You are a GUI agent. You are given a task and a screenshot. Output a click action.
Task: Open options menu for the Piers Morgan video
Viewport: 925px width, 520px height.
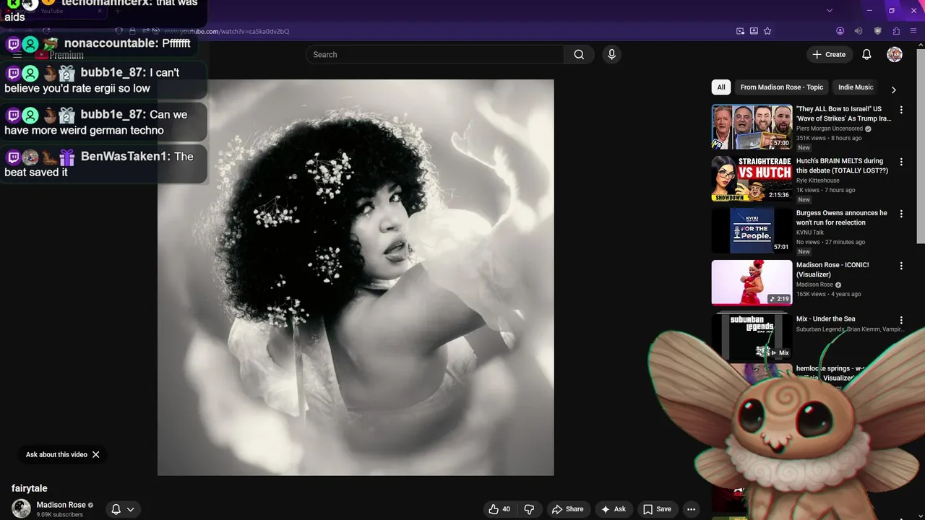click(901, 110)
